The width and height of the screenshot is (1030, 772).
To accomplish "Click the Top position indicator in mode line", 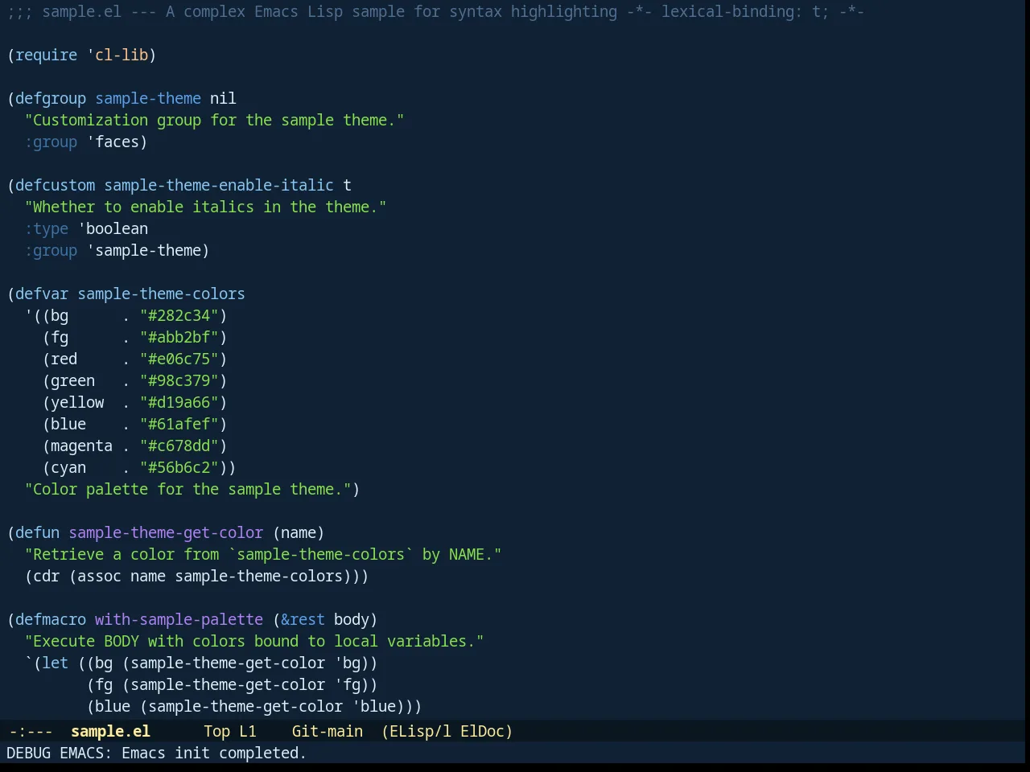I will [216, 731].
